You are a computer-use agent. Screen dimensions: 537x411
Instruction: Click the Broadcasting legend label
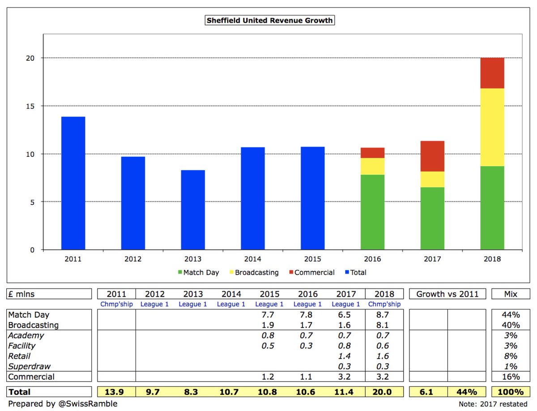(257, 273)
